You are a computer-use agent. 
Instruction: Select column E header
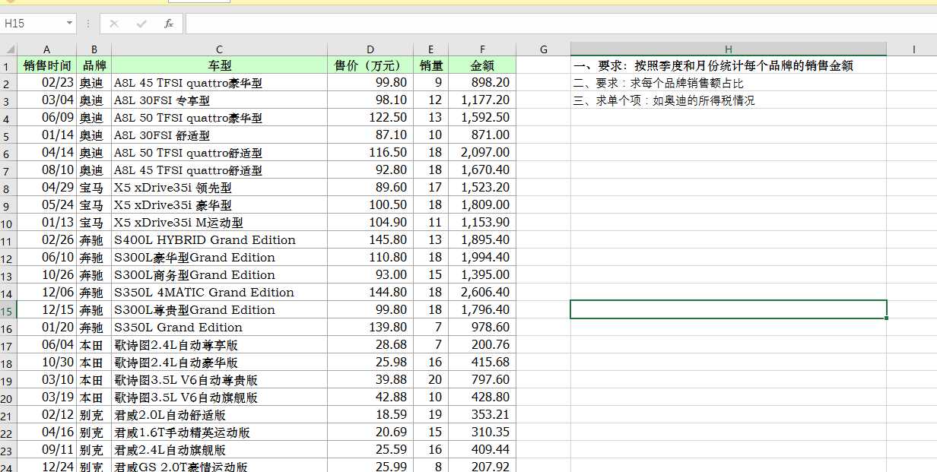(430, 49)
